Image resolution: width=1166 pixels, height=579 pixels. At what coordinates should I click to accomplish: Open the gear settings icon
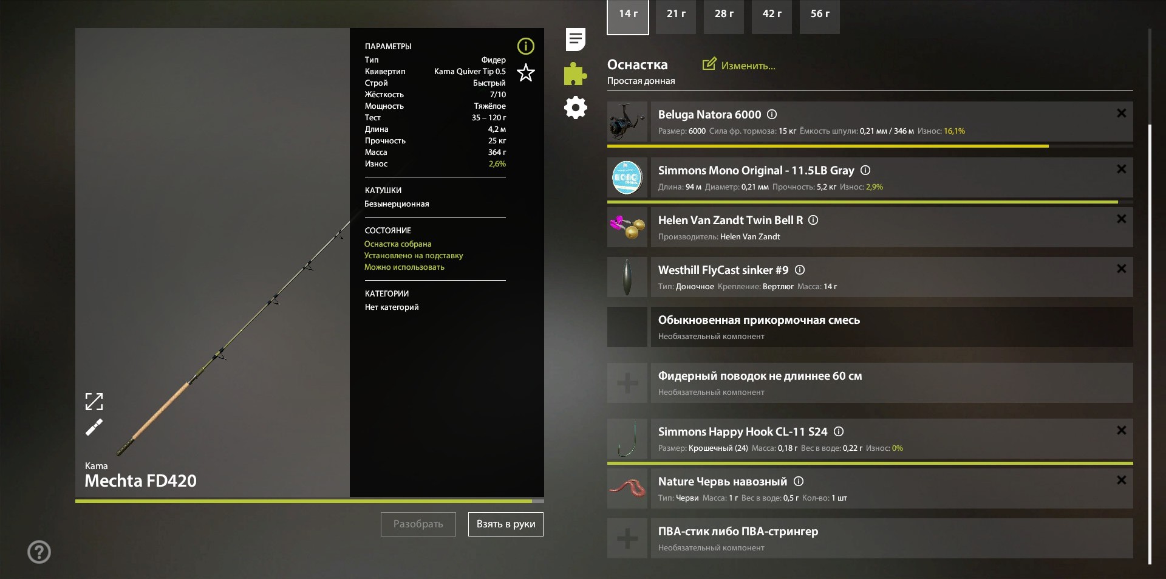click(x=575, y=108)
